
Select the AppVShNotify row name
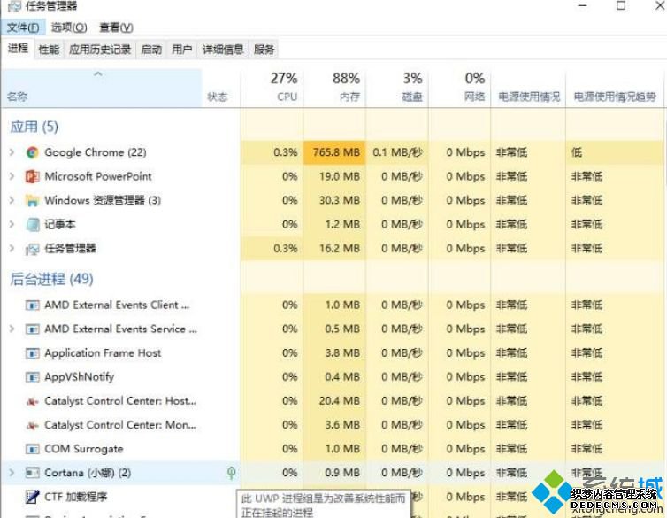click(x=79, y=377)
